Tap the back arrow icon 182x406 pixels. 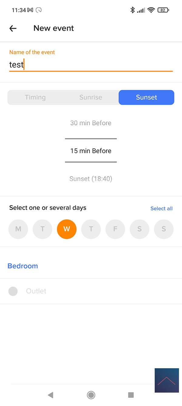click(13, 28)
